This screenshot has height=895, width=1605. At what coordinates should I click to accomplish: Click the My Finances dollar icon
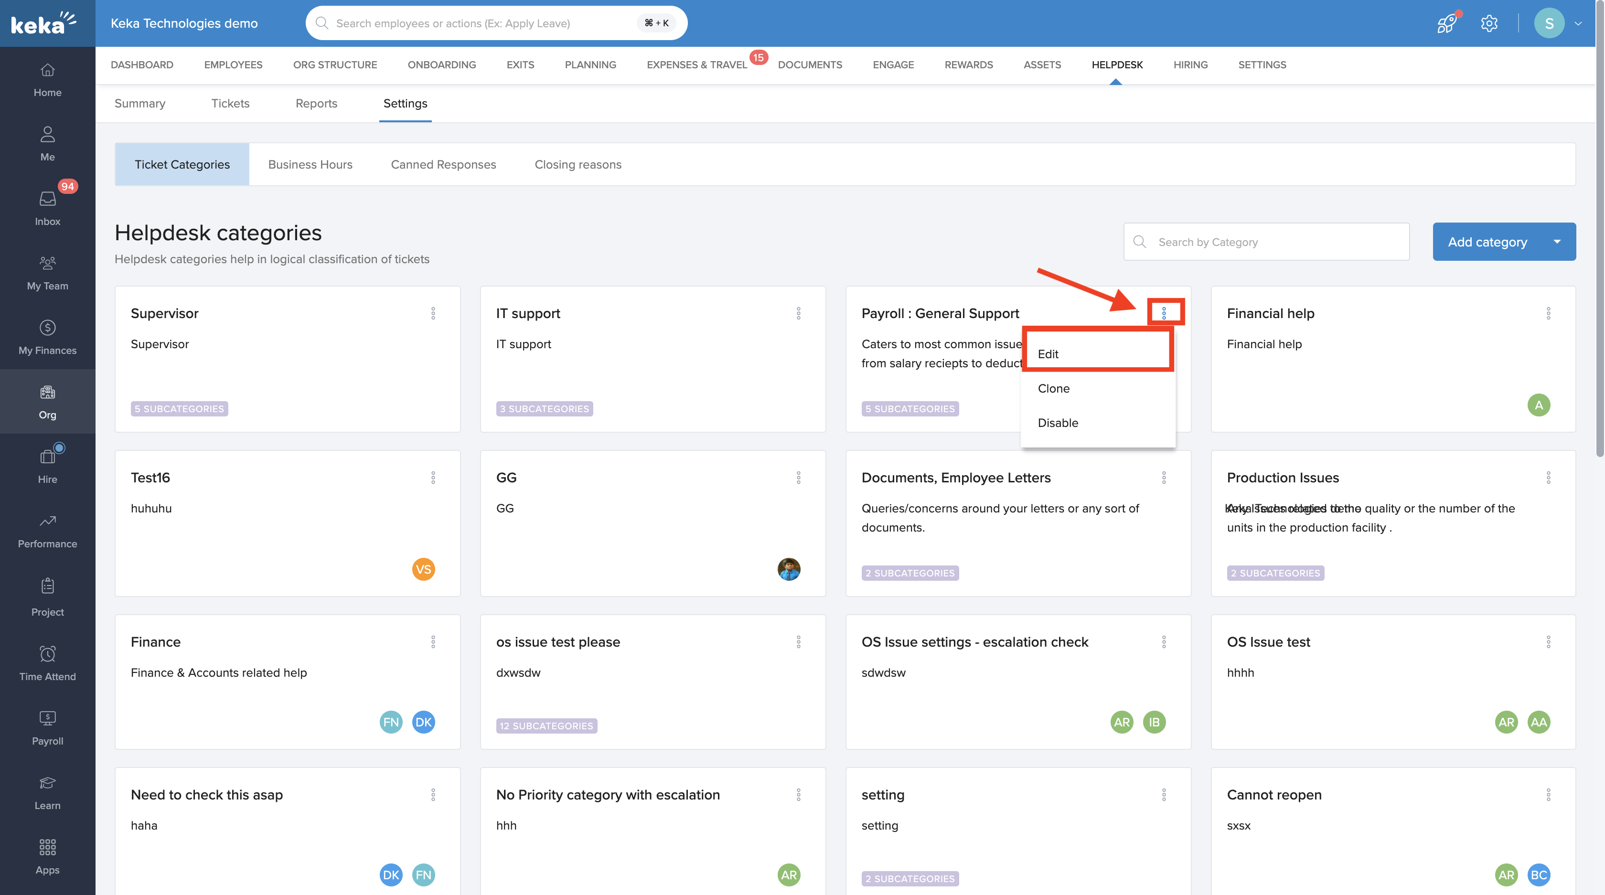(x=47, y=328)
